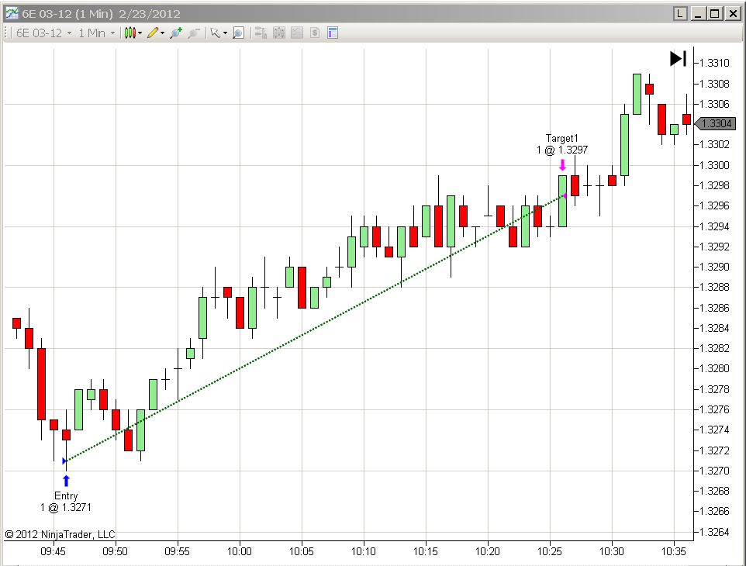Click the blue Entry up arrow marker
Viewport: 746px width, 566px height.
[66, 481]
